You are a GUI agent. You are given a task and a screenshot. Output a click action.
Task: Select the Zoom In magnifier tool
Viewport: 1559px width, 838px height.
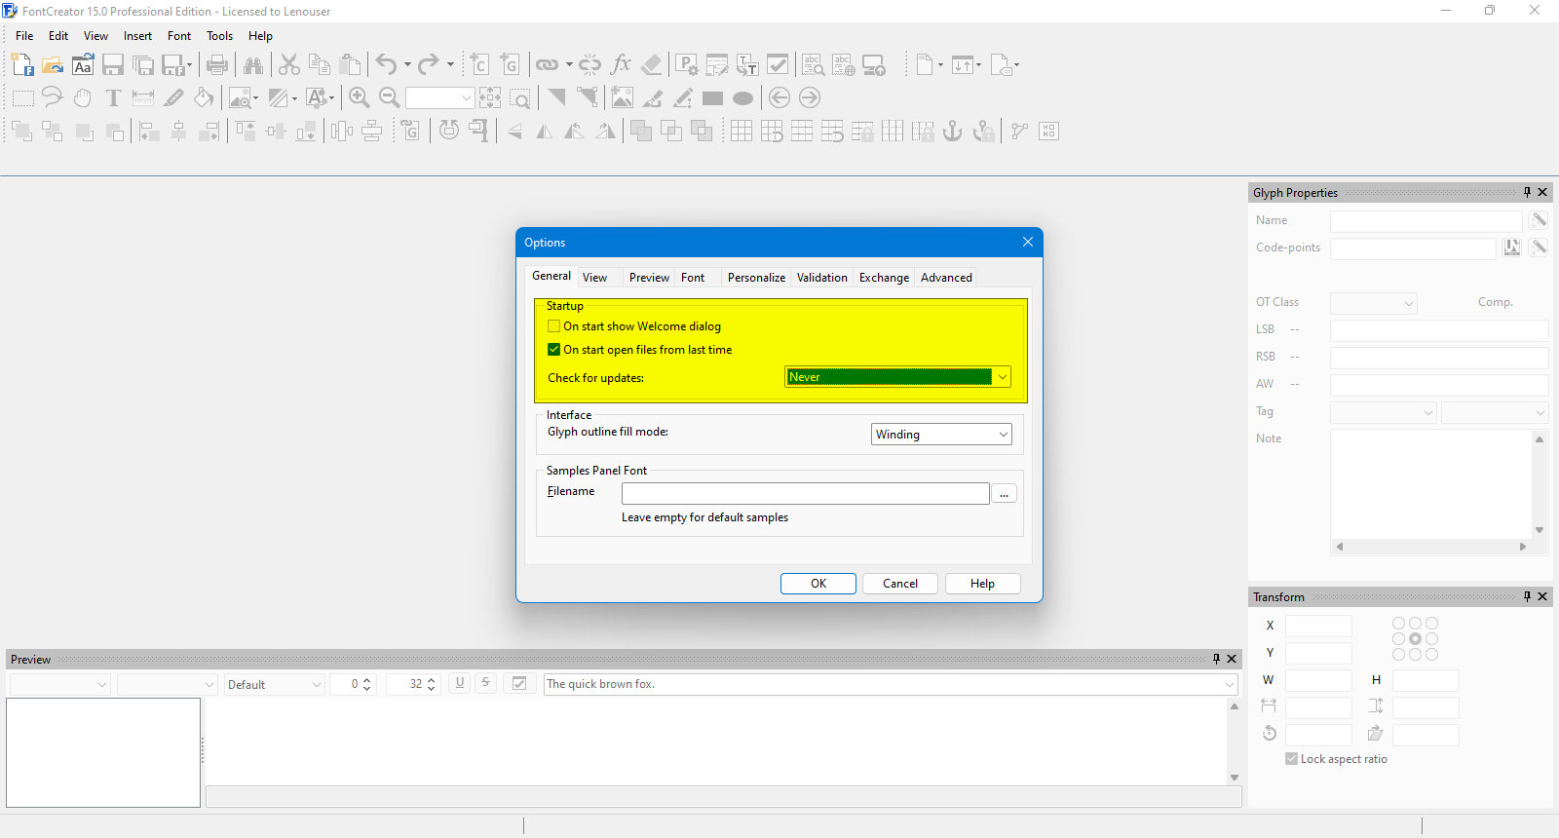pyautogui.click(x=359, y=97)
